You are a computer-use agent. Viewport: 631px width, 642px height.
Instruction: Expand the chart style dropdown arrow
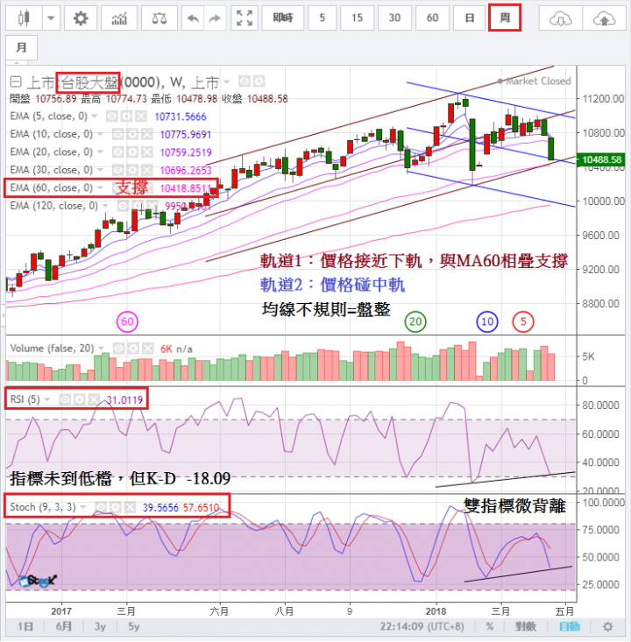51,18
